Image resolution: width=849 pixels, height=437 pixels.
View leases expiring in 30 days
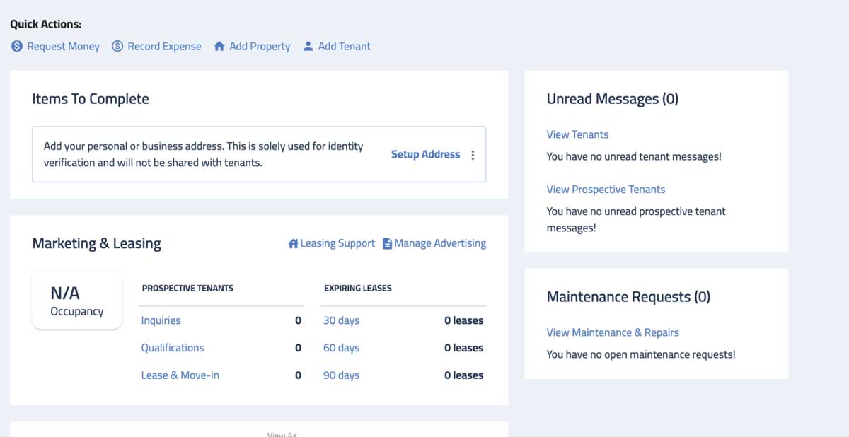341,320
